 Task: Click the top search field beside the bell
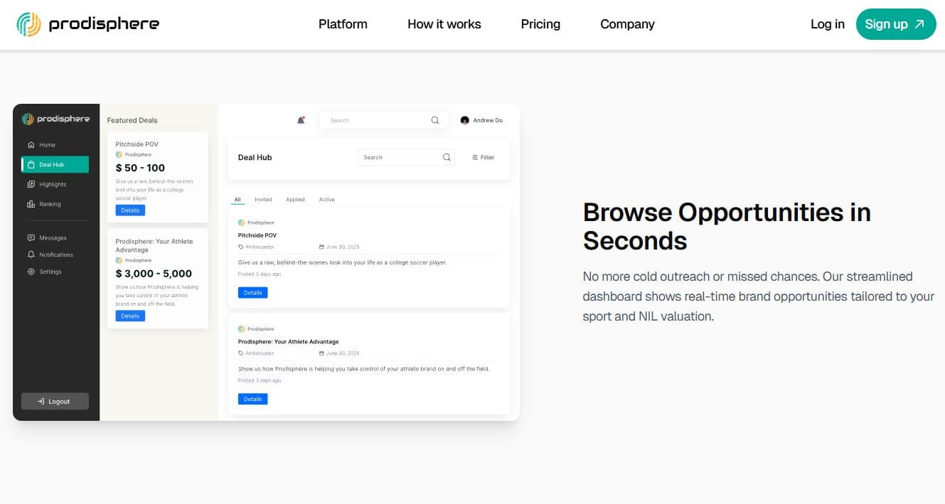tap(377, 120)
